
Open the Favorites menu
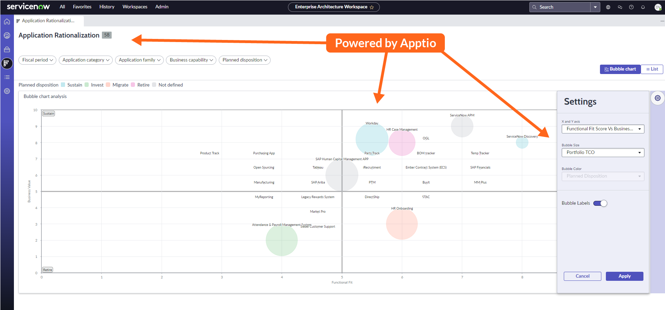(82, 7)
